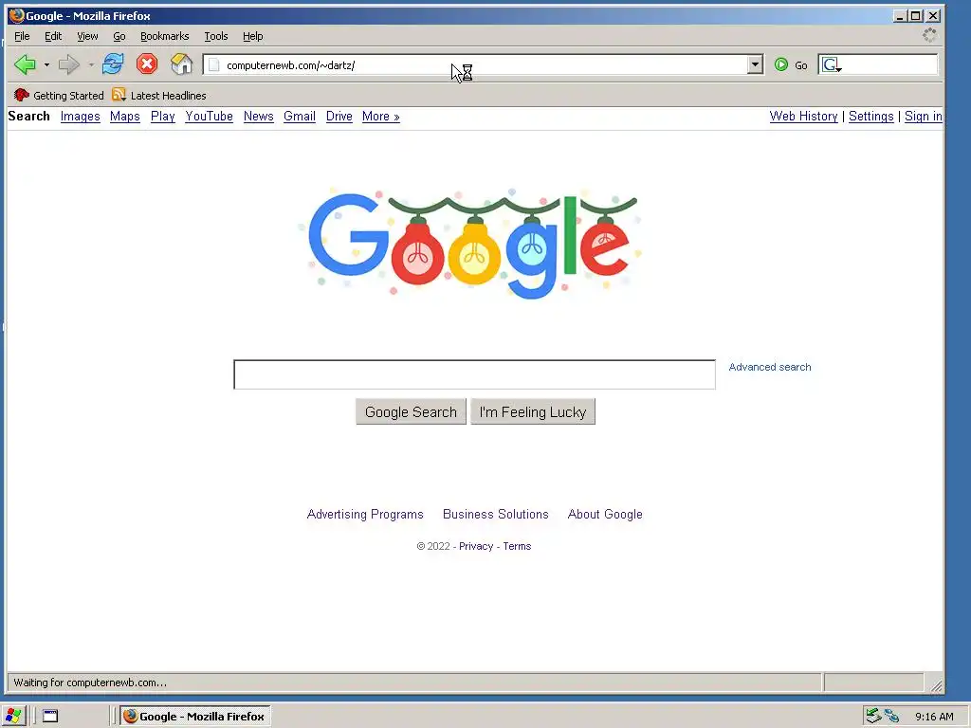Viewport: 971px width, 728px height.
Task: Click the Google search text box
Action: pos(474,374)
